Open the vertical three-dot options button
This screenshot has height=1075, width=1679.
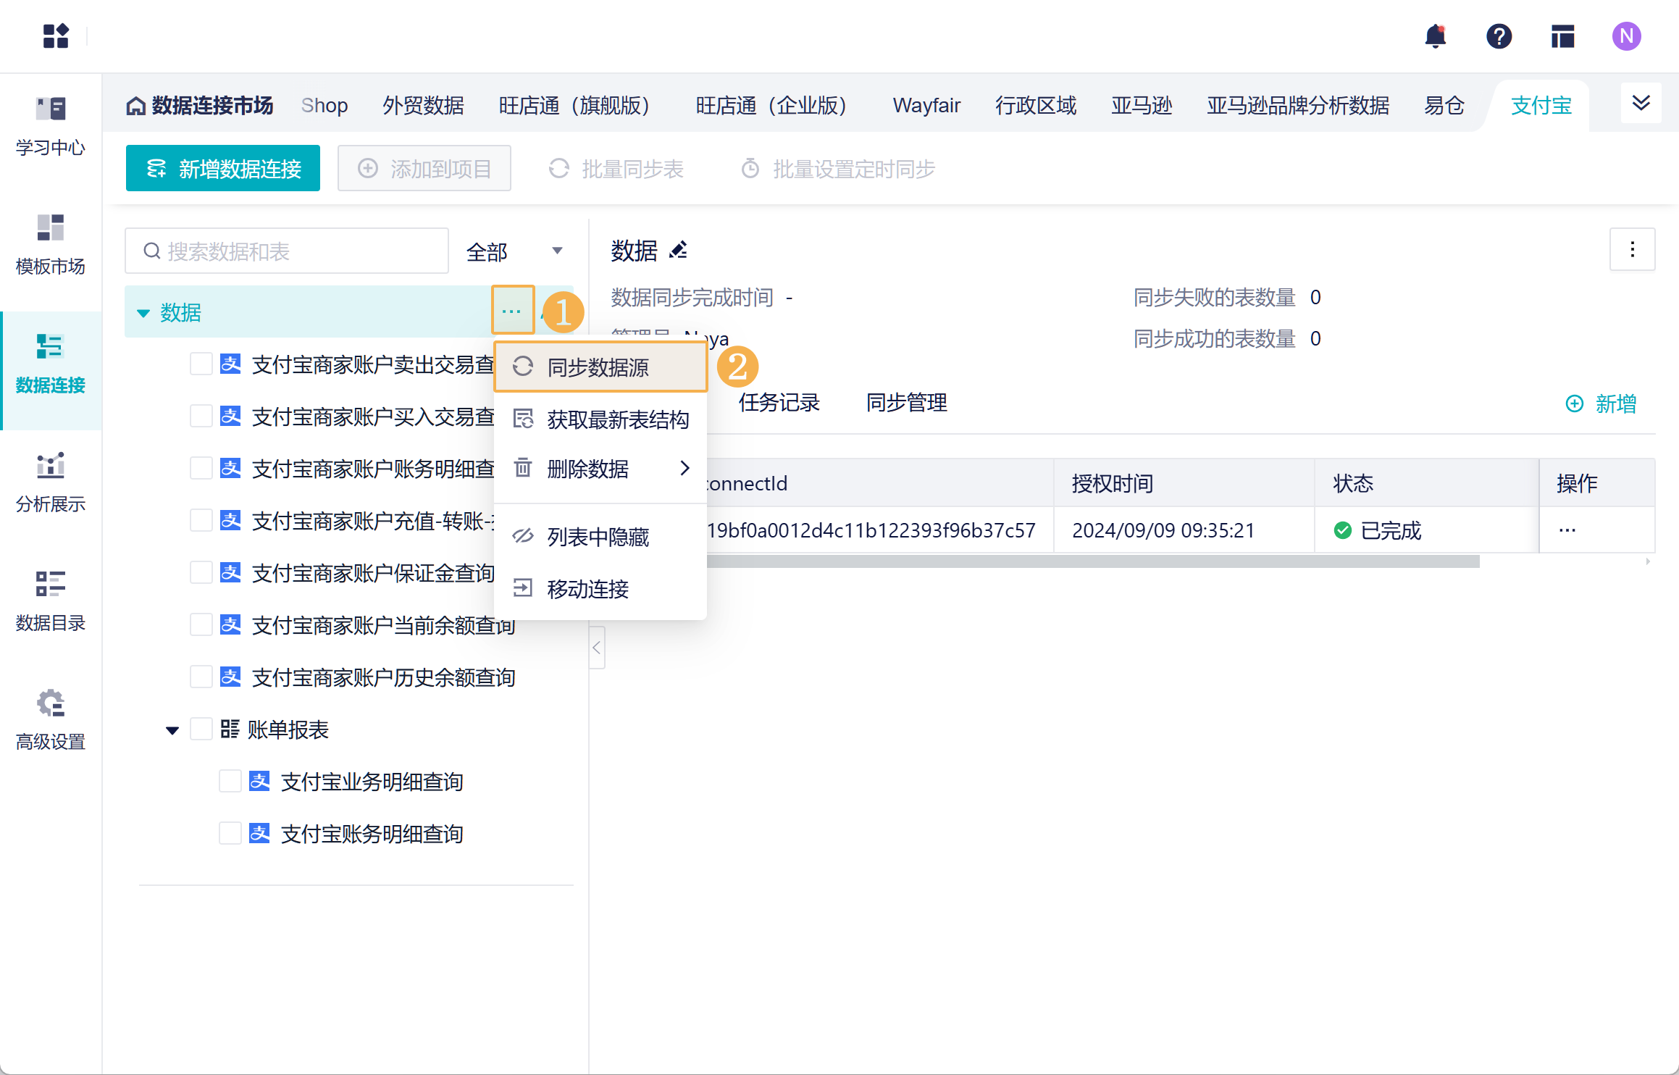(1632, 250)
